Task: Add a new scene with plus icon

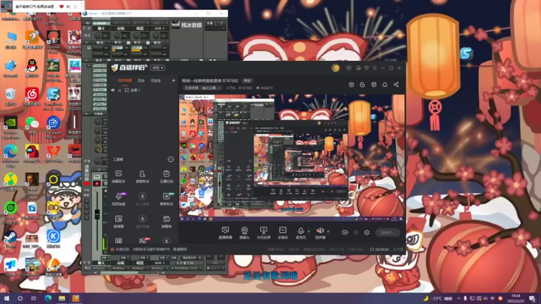Action: [173, 80]
